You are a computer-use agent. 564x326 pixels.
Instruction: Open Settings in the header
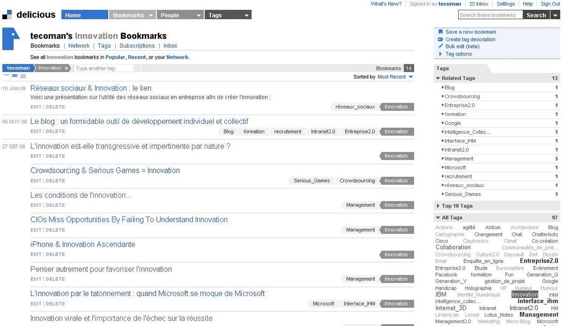pyautogui.click(x=505, y=4)
